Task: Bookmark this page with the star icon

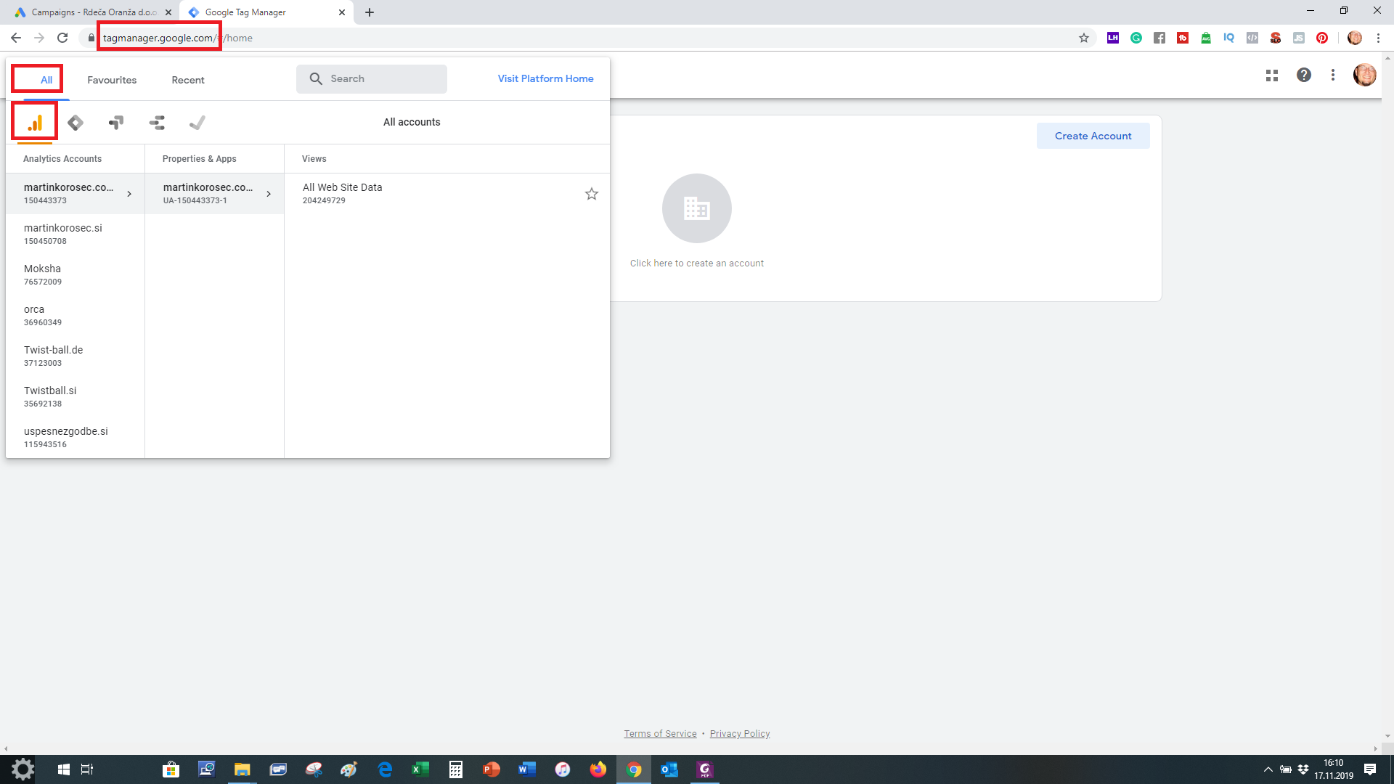Action: [1084, 38]
